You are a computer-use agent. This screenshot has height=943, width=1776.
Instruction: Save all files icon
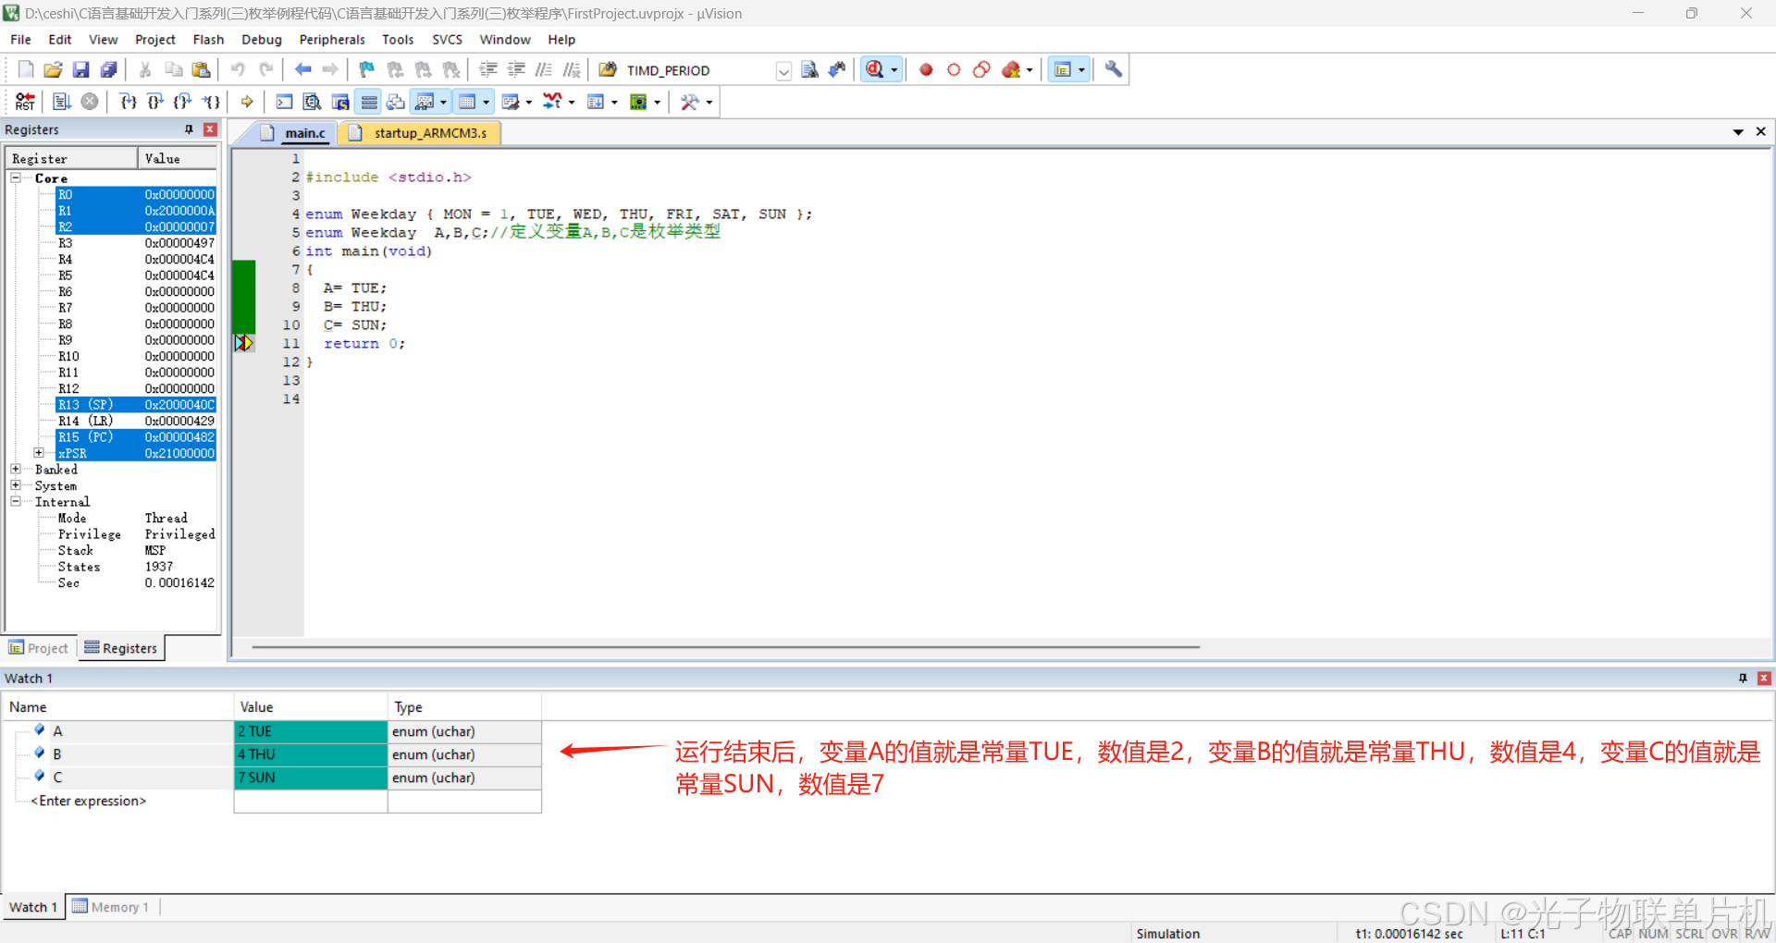point(108,69)
